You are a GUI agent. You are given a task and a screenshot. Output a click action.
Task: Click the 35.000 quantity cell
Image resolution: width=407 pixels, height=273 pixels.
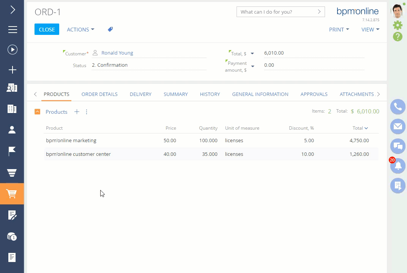click(210, 154)
